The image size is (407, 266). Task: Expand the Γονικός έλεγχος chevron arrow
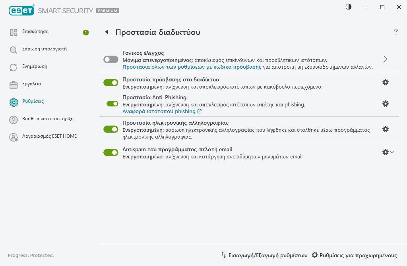tap(385, 59)
